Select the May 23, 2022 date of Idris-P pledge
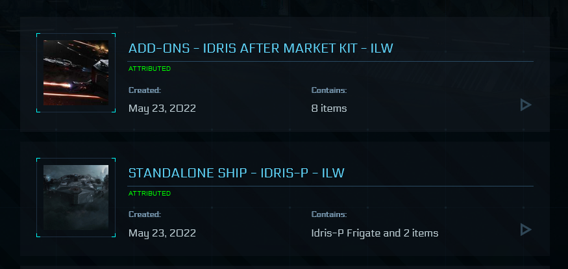The image size is (568, 269). [162, 233]
